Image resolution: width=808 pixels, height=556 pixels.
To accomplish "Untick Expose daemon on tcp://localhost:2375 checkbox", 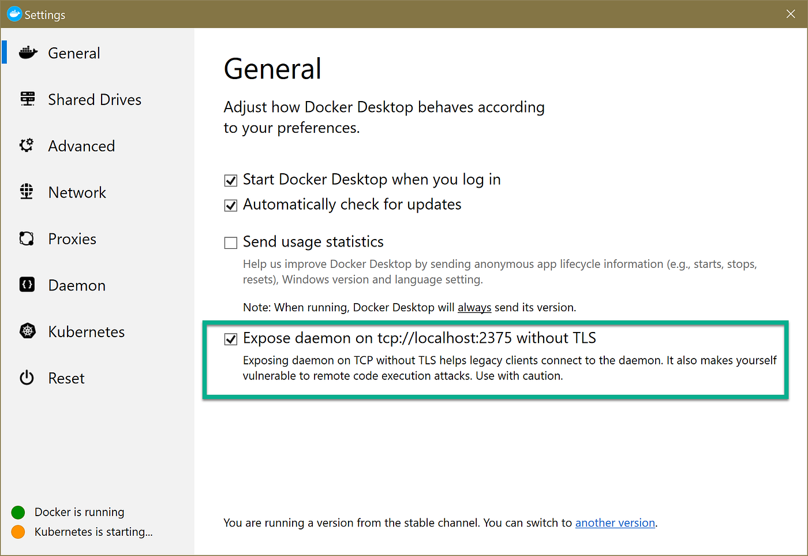I will 231,339.
